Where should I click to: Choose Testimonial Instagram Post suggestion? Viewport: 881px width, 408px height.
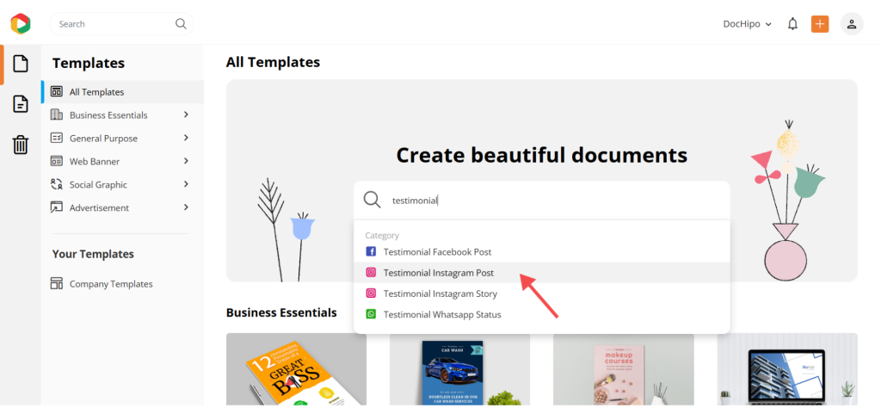pos(542,273)
